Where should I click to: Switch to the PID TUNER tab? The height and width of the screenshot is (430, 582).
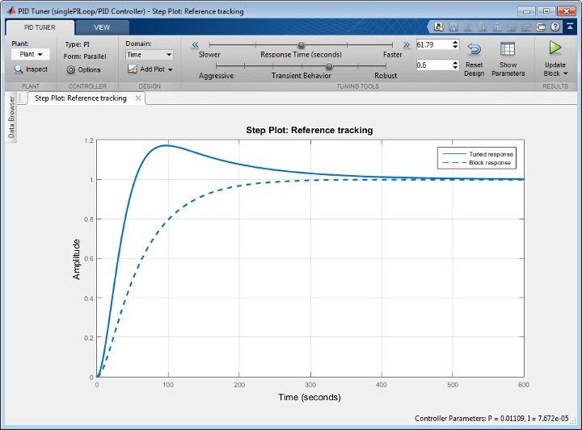[40, 27]
